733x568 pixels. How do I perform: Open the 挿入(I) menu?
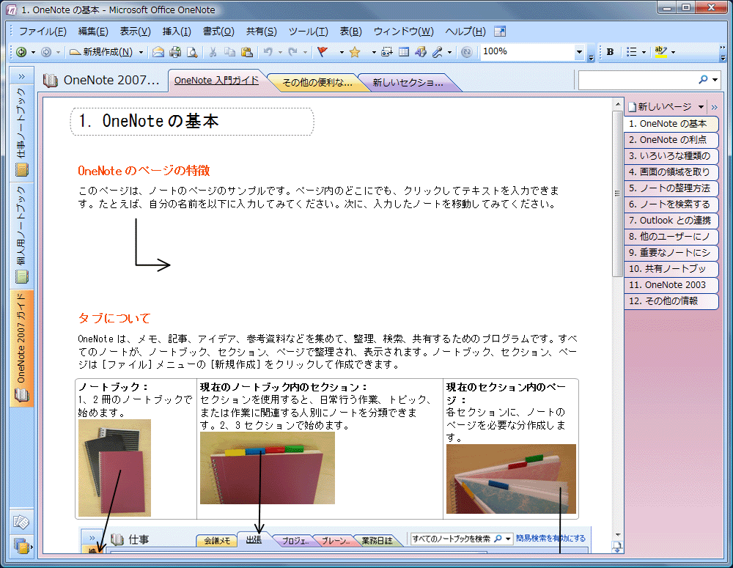[x=177, y=32]
